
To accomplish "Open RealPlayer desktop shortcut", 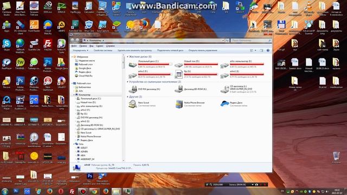I will [x=7, y=64].
